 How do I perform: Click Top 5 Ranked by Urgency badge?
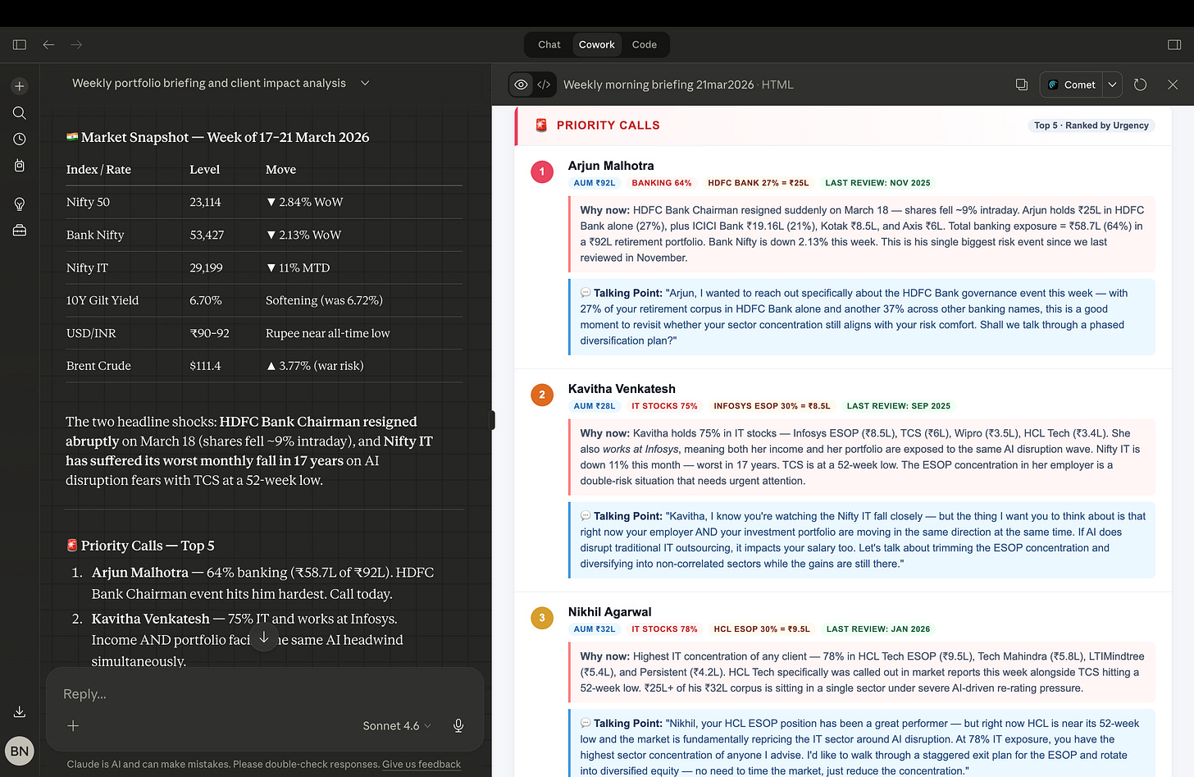click(1091, 126)
